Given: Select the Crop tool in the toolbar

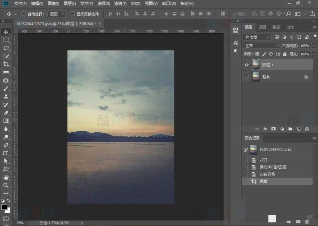Looking at the screenshot, I should tap(6, 65).
